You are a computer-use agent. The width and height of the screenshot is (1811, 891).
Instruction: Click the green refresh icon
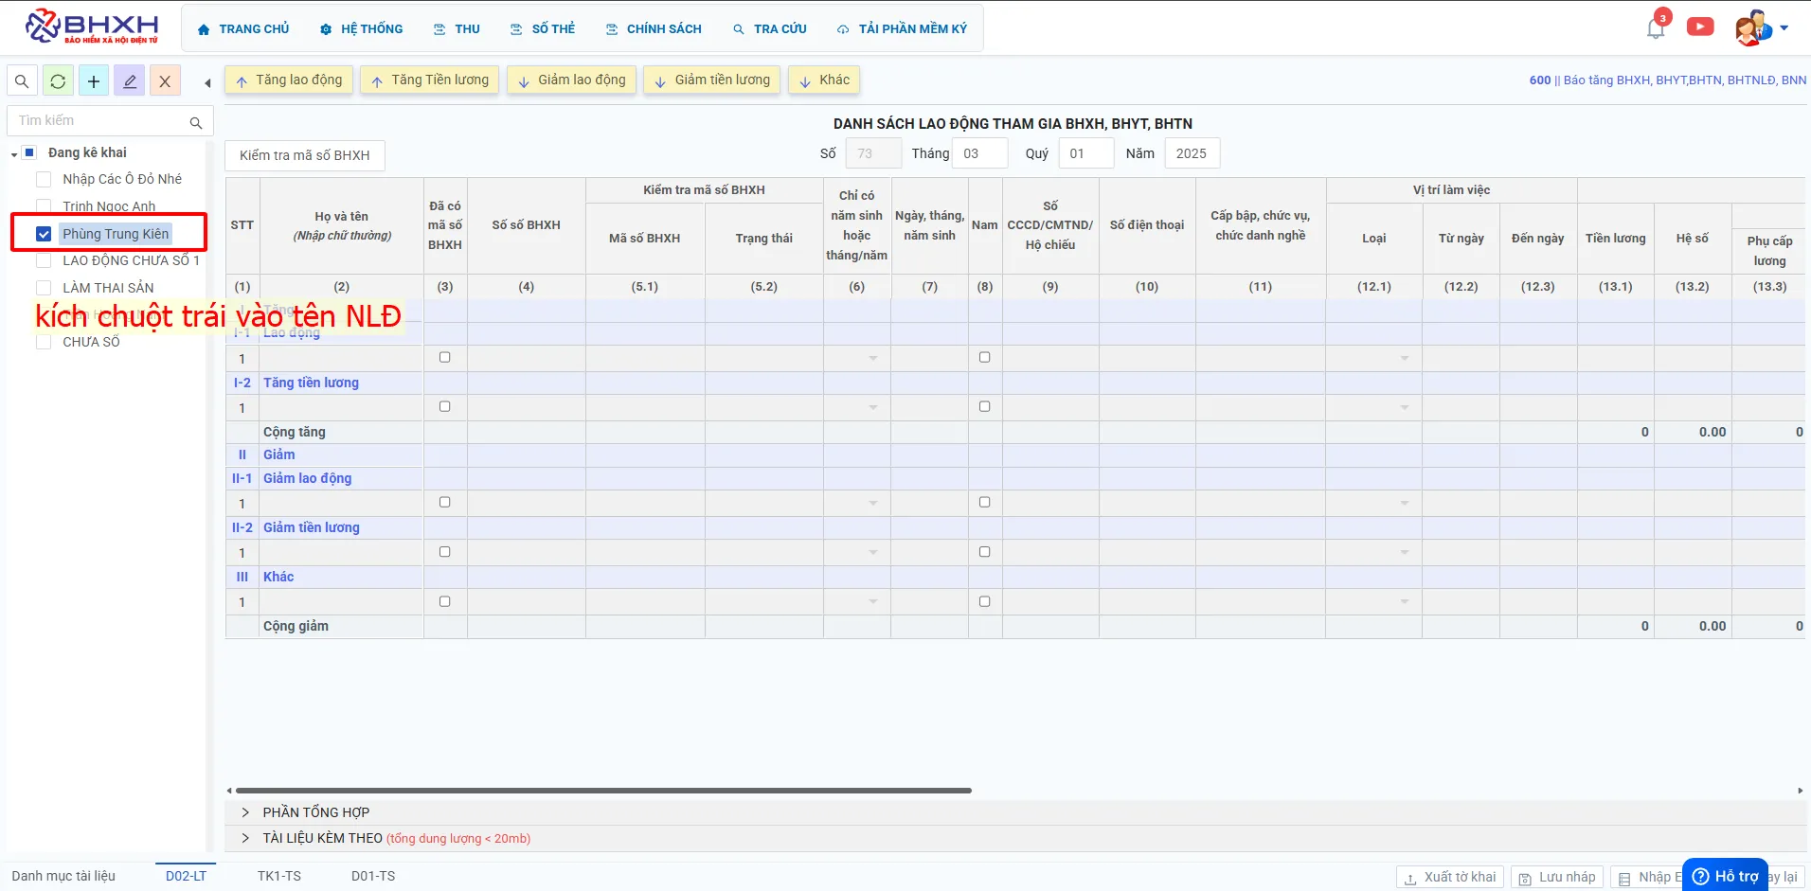tap(58, 81)
